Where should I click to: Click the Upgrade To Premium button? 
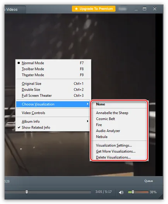[x=94, y=9]
